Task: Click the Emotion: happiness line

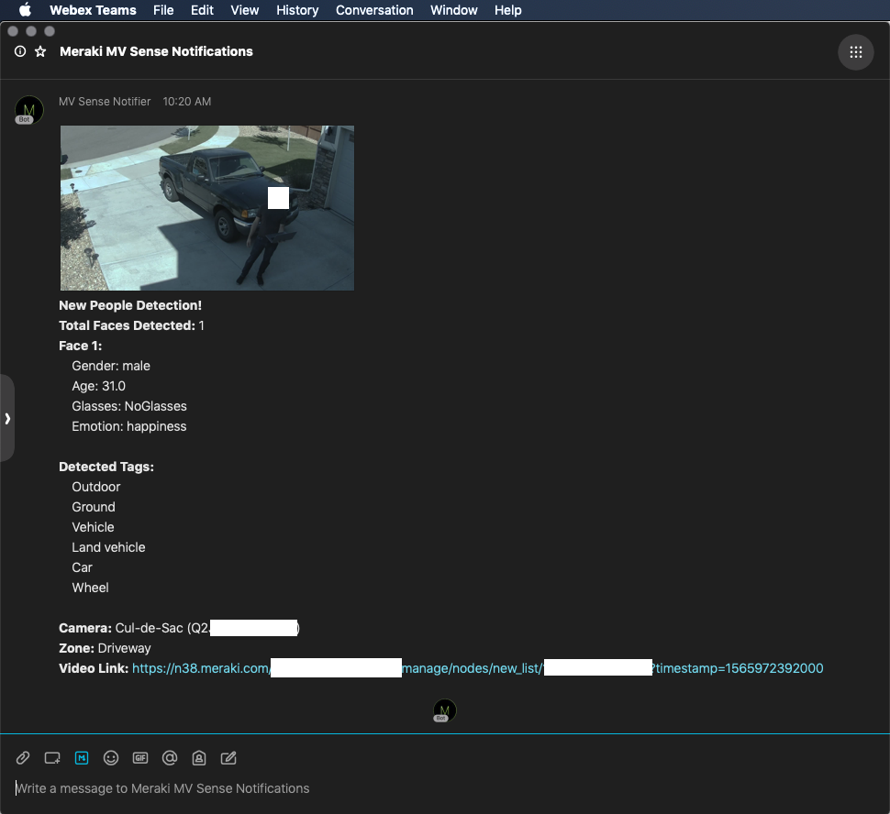Action: (128, 426)
